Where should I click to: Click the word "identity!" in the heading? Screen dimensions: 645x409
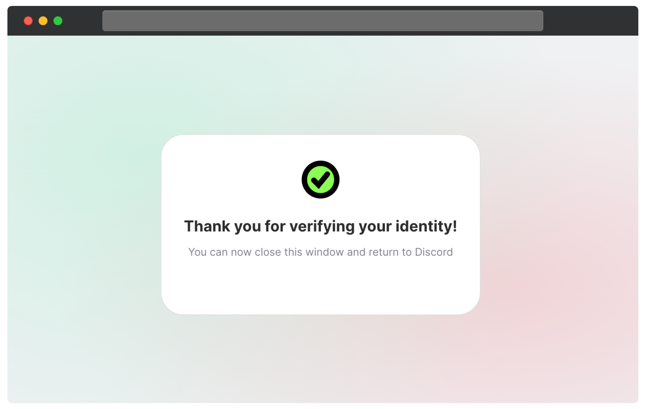click(x=426, y=226)
